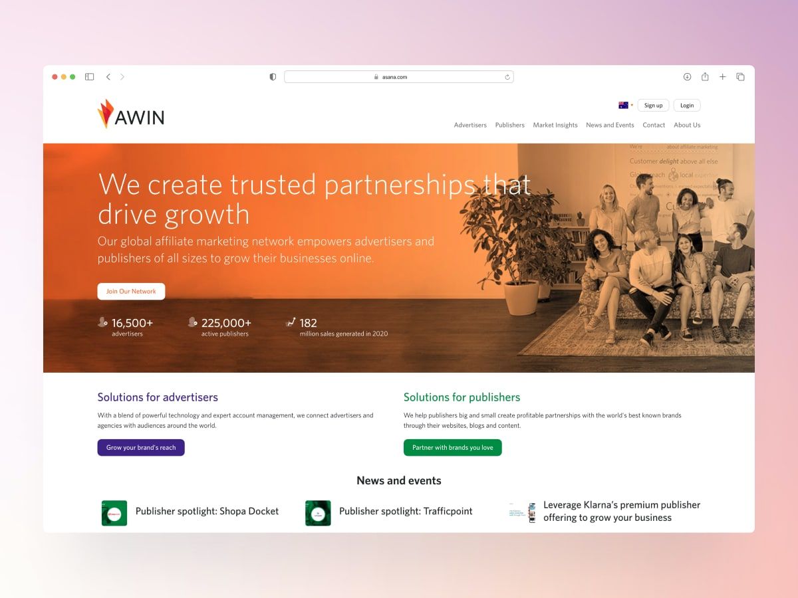
Task: Open the downloads icon in toolbar
Action: (x=687, y=77)
